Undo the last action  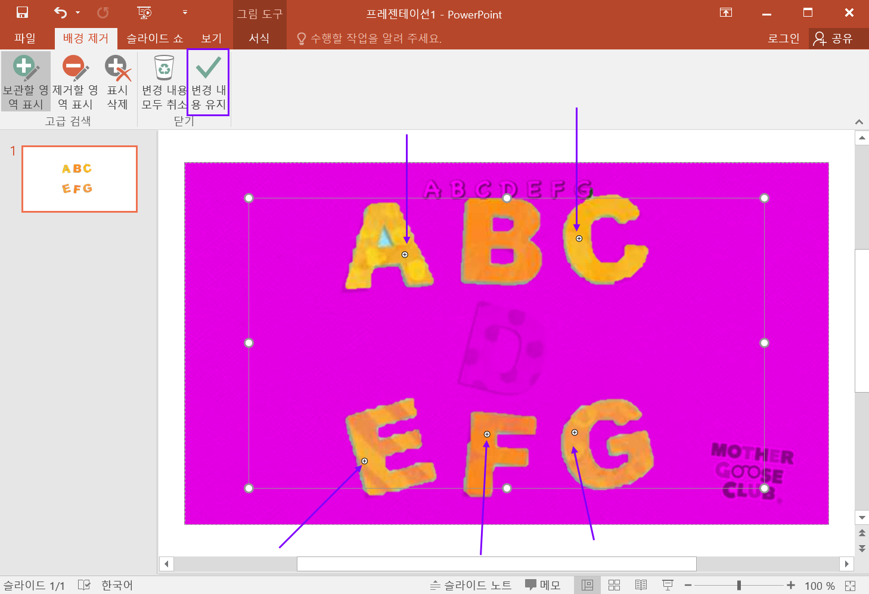(60, 13)
